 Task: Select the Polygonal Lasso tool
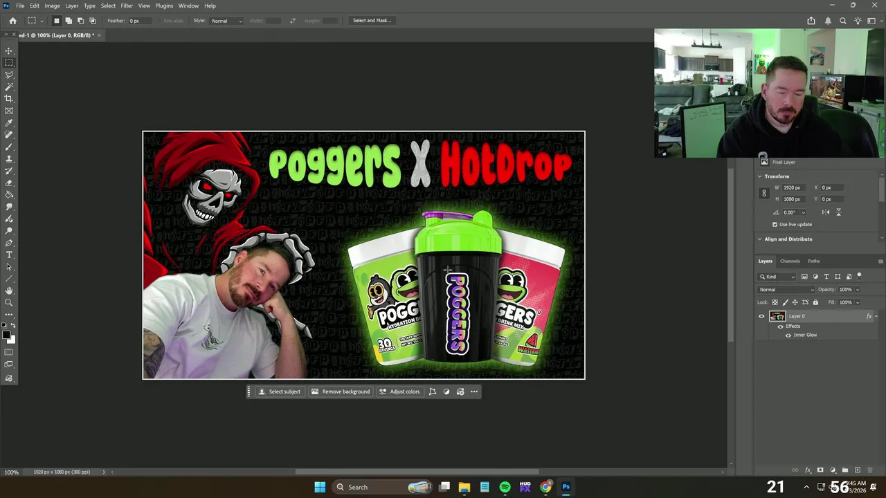click(9, 75)
